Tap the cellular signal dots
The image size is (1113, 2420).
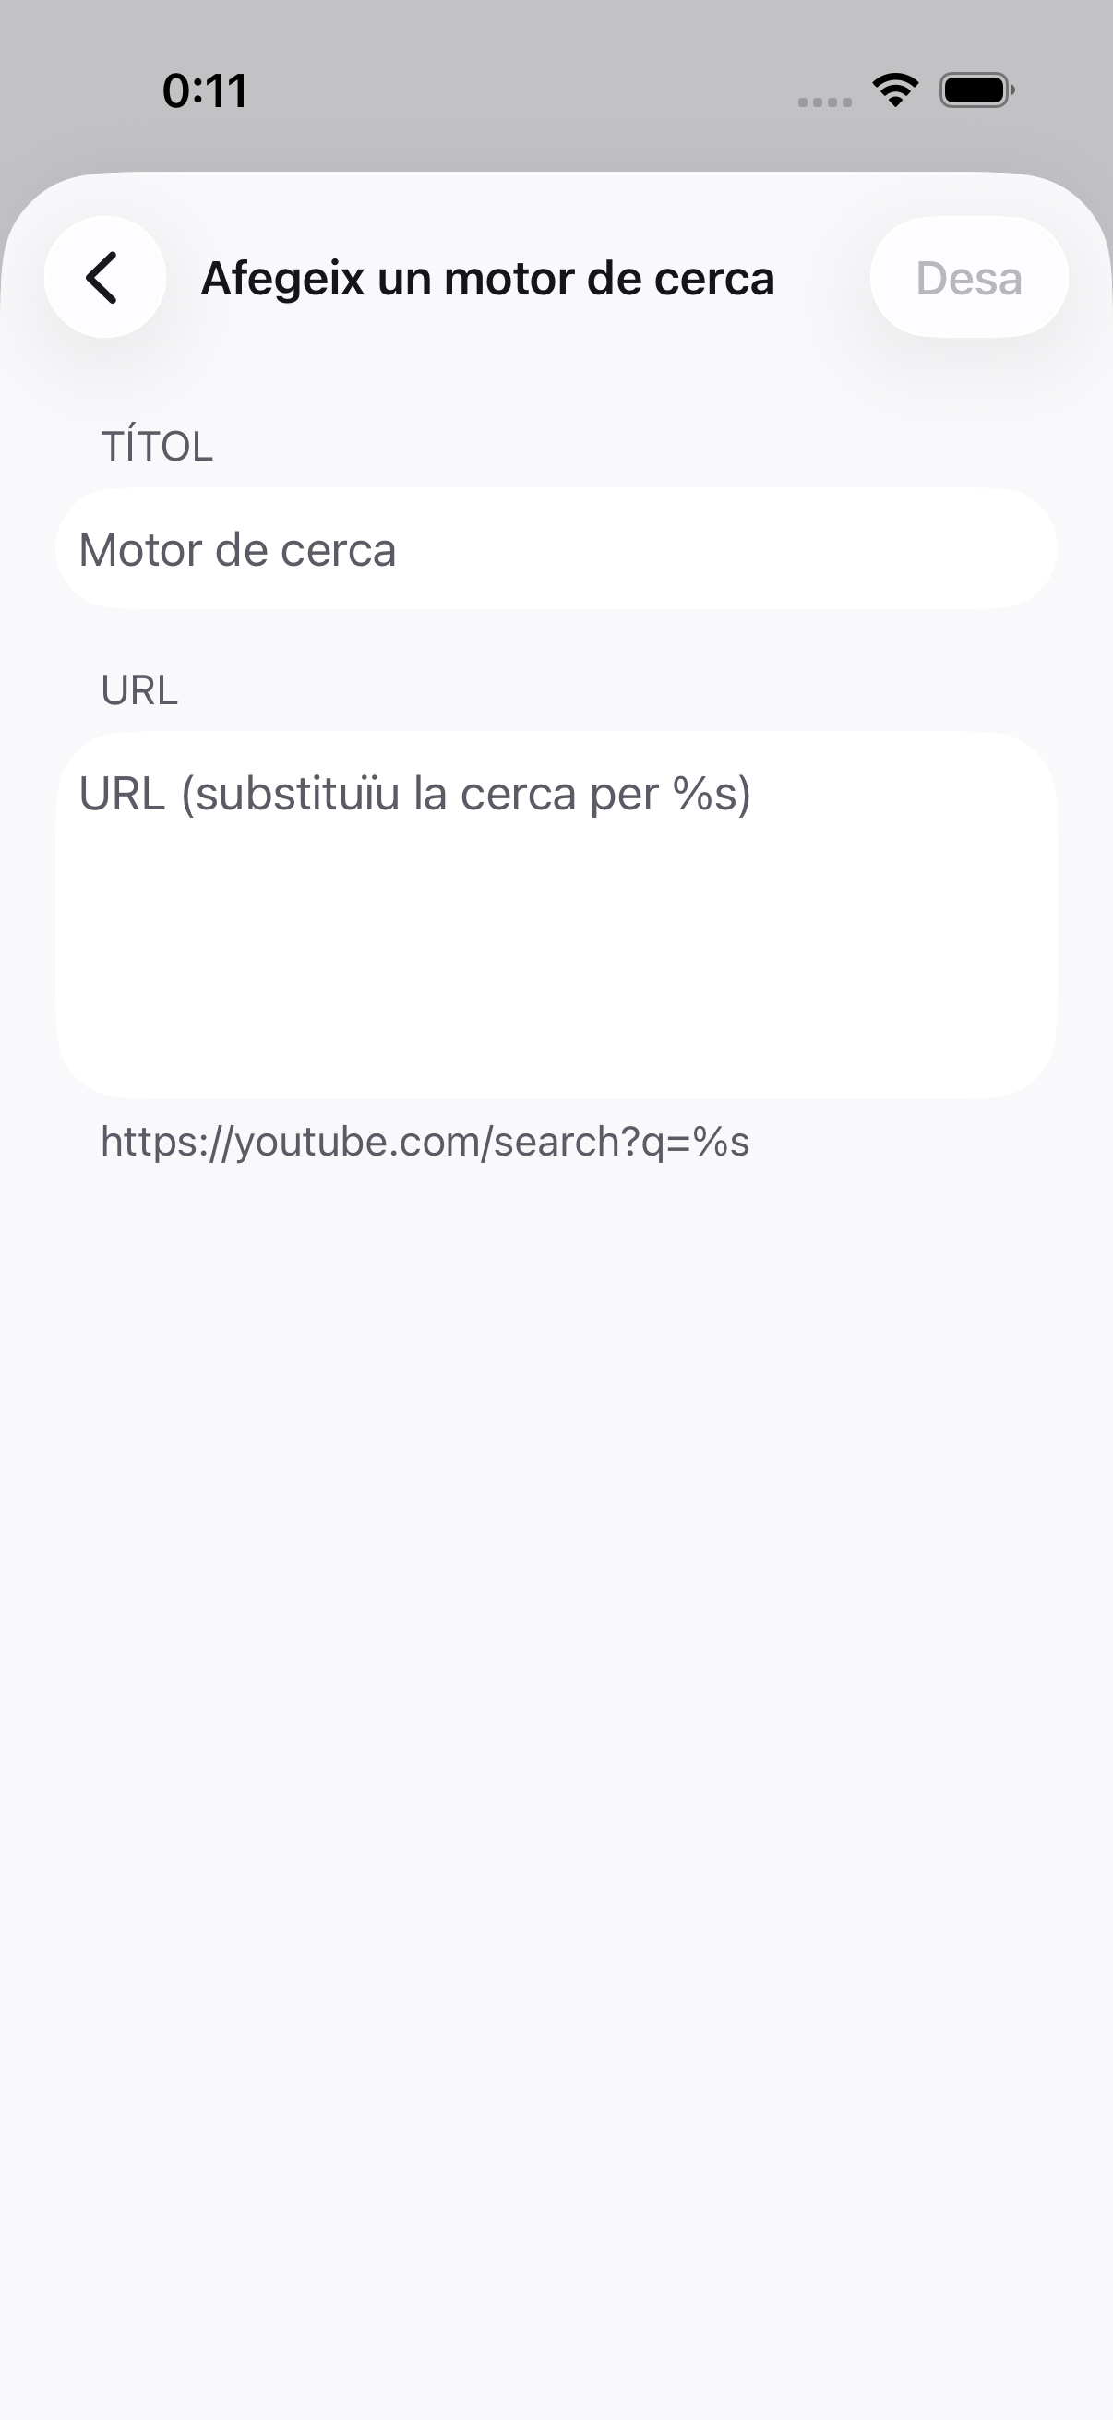coord(825,102)
